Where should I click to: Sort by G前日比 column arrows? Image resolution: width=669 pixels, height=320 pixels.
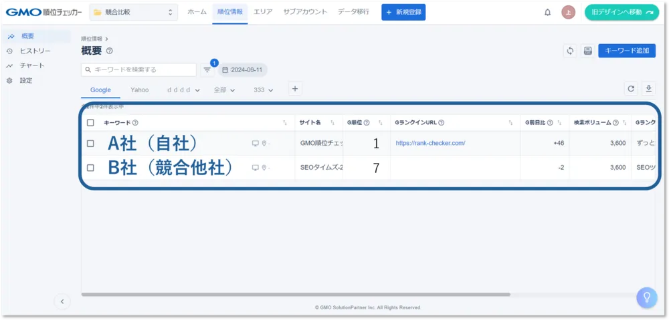click(x=559, y=123)
